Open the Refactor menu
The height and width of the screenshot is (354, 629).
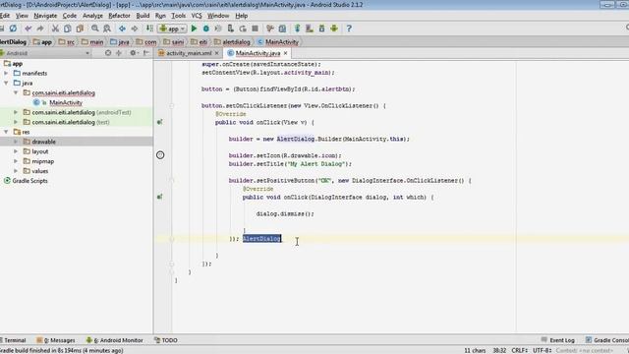coord(119,16)
